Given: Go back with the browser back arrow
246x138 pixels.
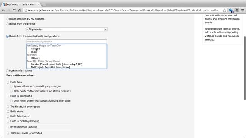Looking at the screenshot, I should (x=3, y=10).
